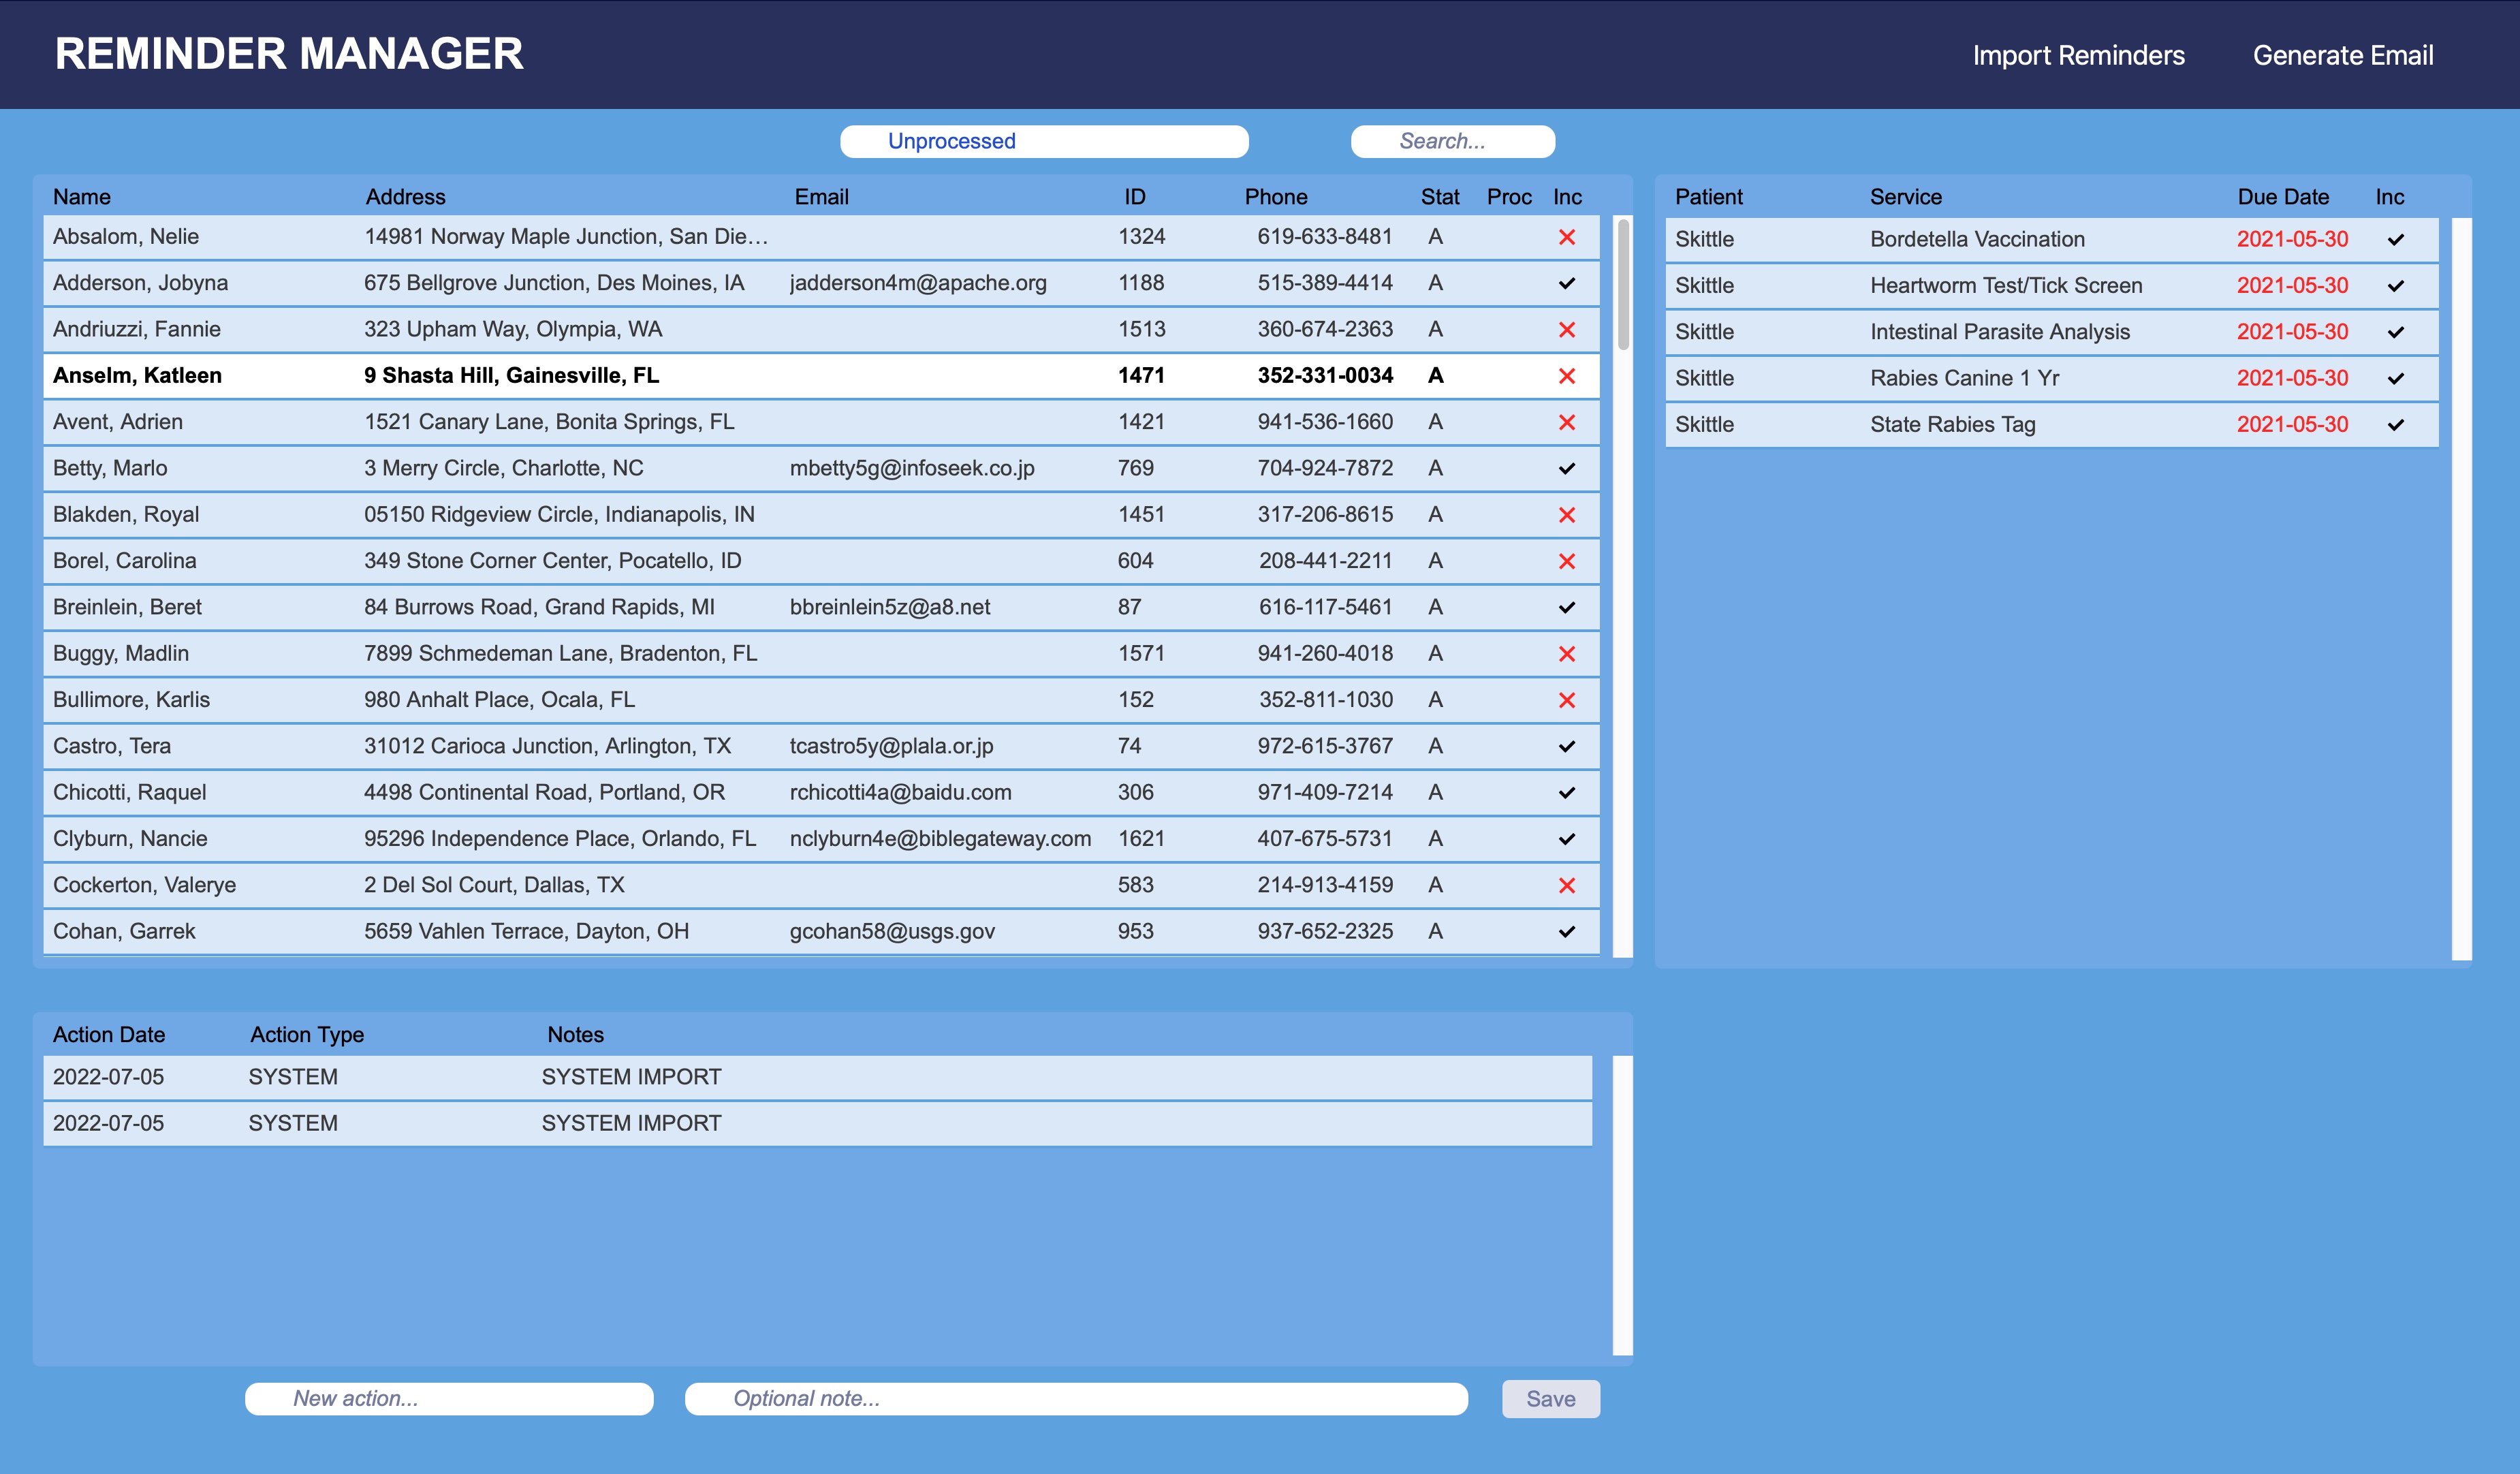Toggle include check for Heartworm Test/Tick Screen
This screenshot has width=2520, height=1474.
point(2395,286)
